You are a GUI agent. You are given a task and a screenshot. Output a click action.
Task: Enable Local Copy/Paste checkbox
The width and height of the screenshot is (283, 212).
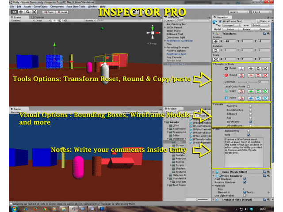click(x=249, y=87)
